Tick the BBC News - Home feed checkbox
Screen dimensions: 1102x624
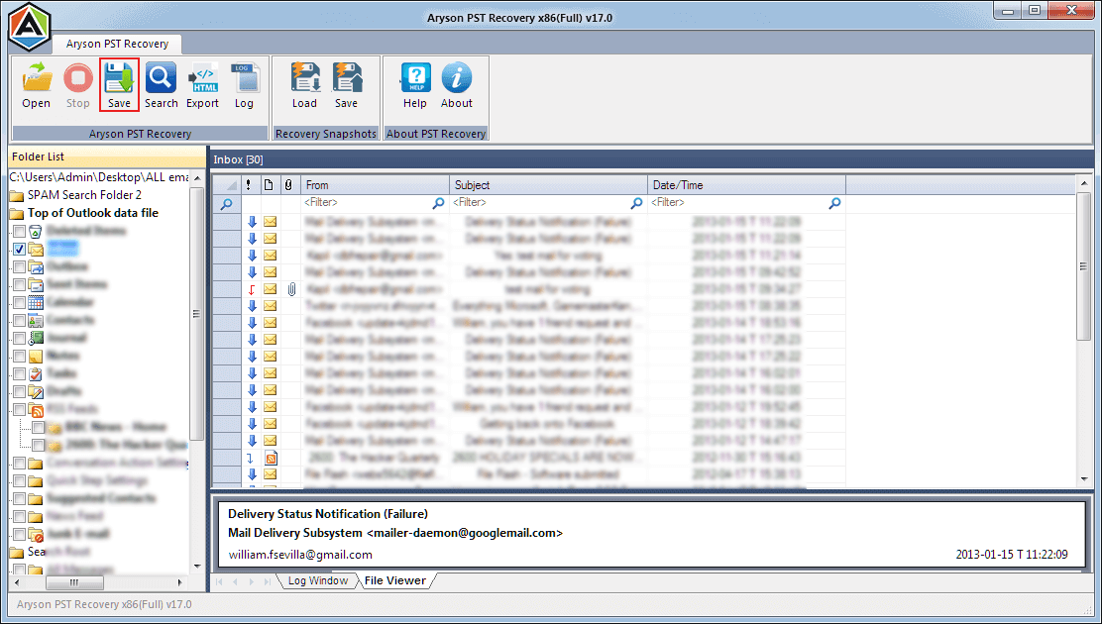tap(38, 427)
